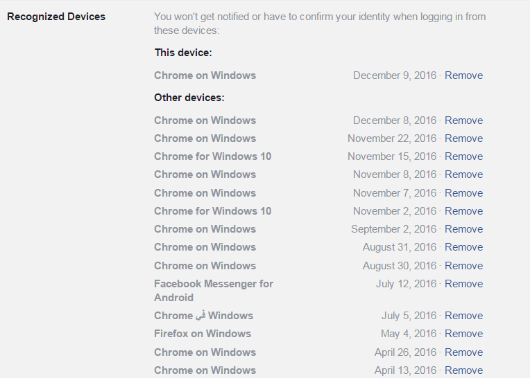
Task: Remove the July 5, 2016 Chrome device
Action: 463,316
